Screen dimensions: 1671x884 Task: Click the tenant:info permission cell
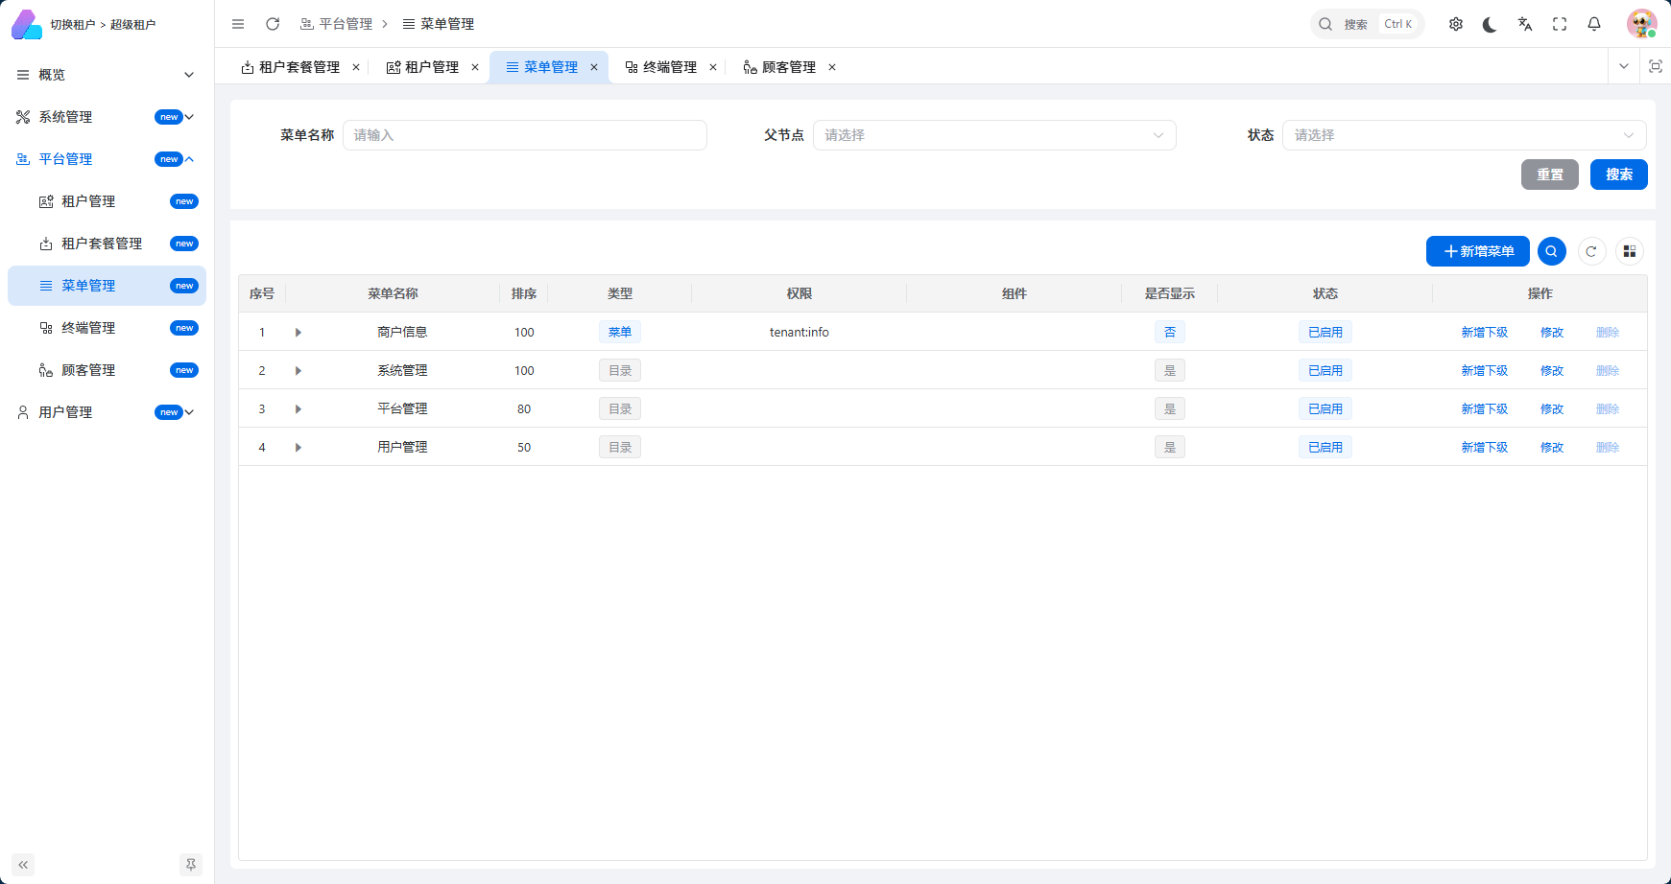coord(800,333)
